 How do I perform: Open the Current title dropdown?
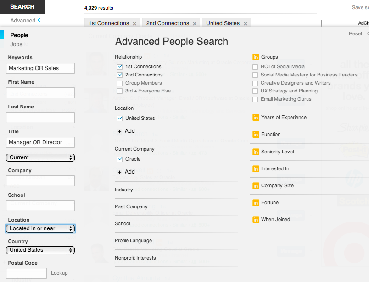[x=40, y=157]
